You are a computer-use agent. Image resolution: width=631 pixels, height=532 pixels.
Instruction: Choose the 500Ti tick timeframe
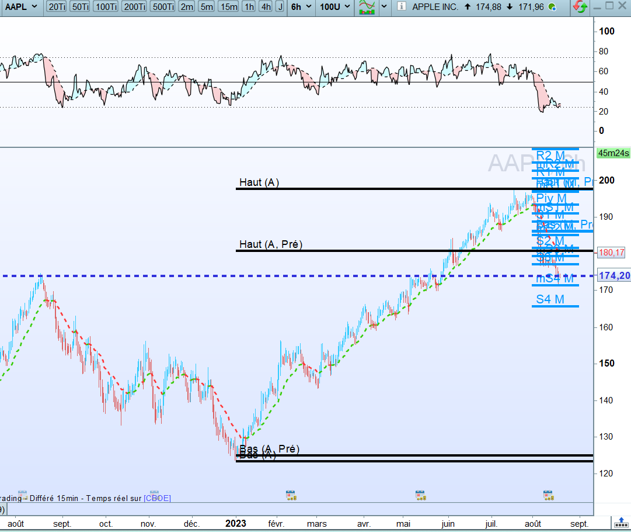tap(163, 7)
